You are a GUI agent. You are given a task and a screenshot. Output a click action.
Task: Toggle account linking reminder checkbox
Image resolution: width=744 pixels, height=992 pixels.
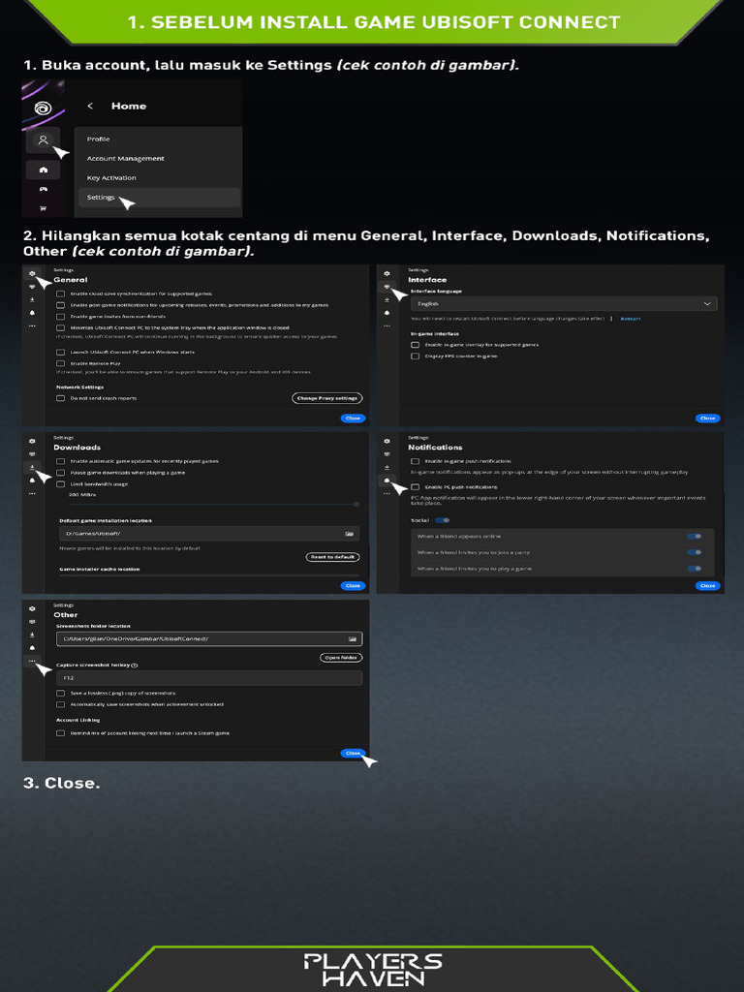61,733
